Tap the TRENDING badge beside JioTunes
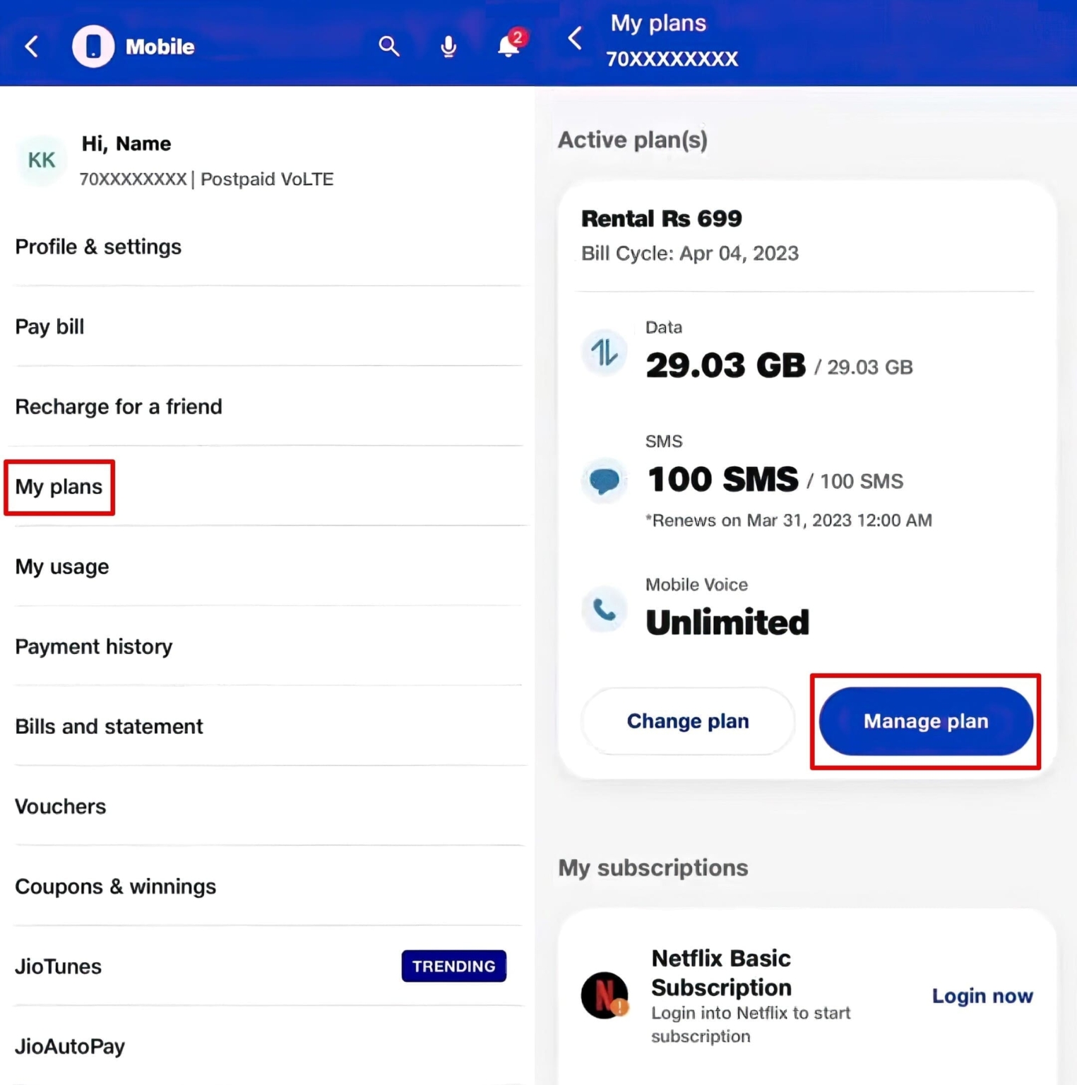This screenshot has width=1077, height=1085. point(453,966)
